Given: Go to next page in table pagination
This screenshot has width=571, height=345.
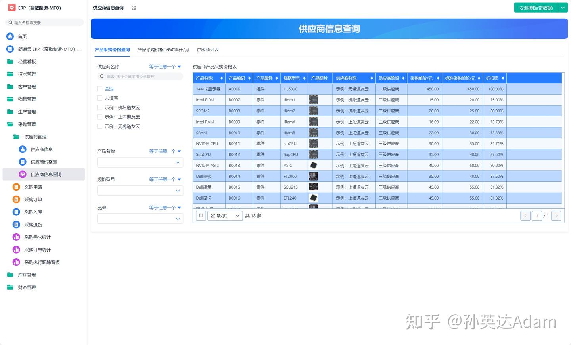Looking at the screenshot, I should pos(556,216).
